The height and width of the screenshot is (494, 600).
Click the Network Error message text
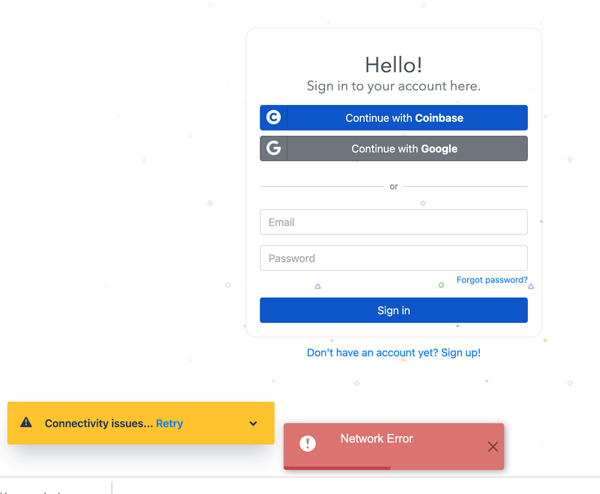(377, 438)
